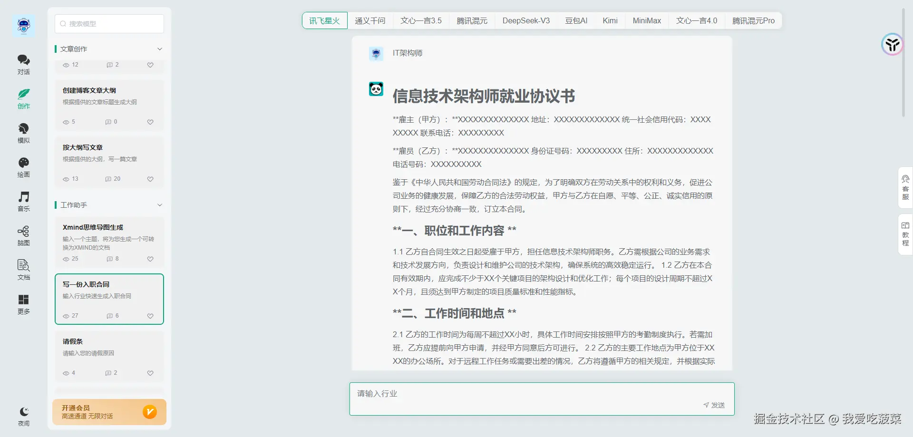
Task: Switch to the 文心一言3.5 model tab
Action: coord(421,20)
